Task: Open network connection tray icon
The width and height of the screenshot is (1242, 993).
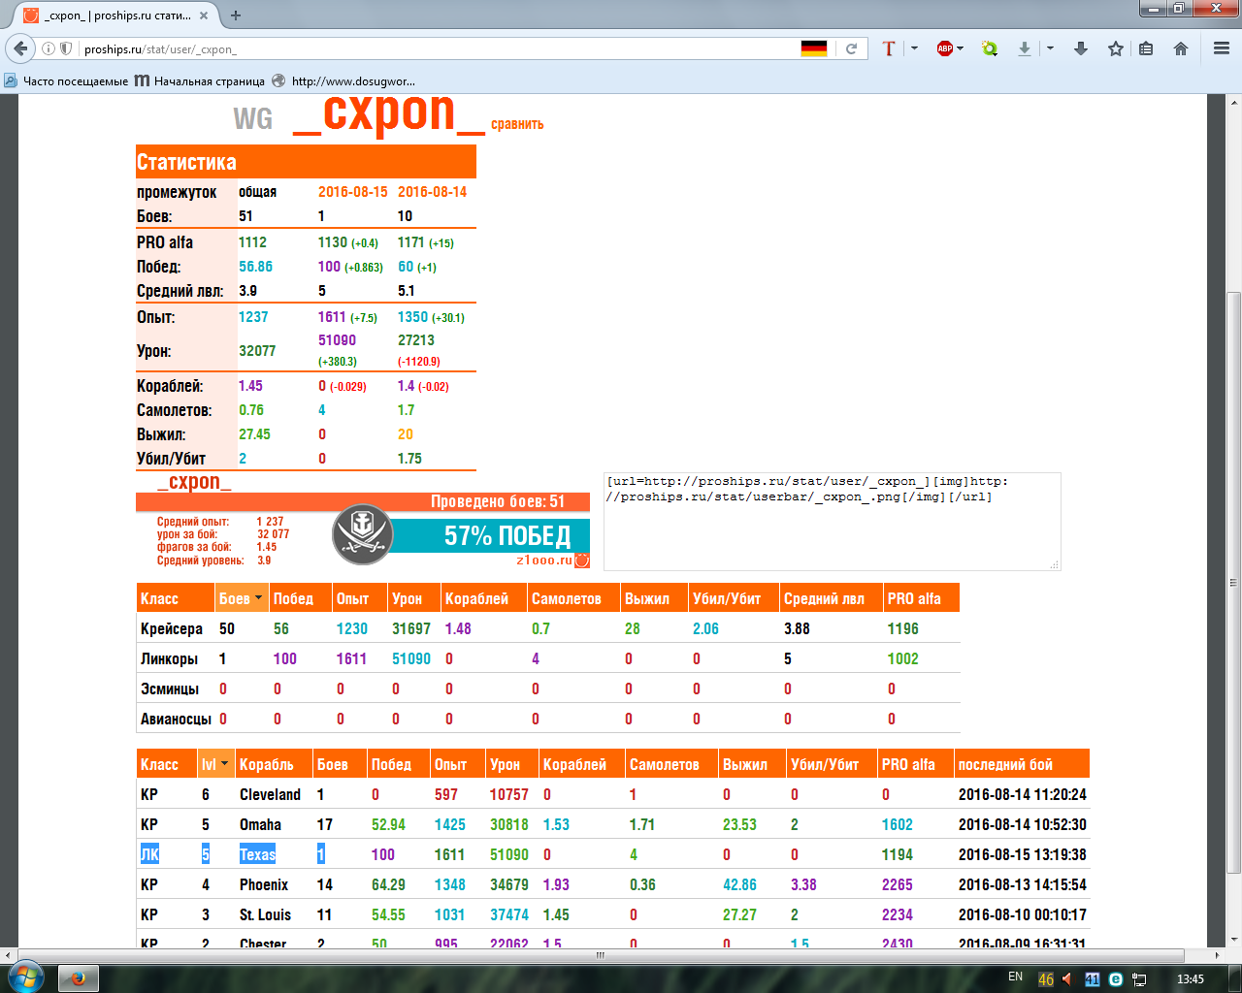Action: [1140, 978]
